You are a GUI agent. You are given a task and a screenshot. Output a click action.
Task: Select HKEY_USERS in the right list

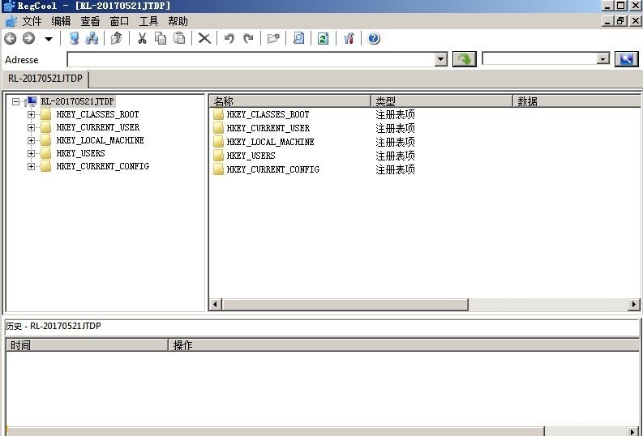[251, 156]
